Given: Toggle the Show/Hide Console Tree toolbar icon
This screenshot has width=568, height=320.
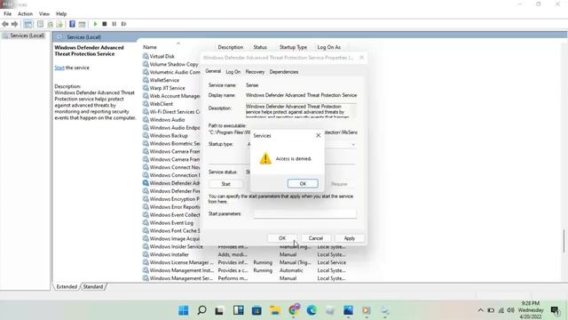Looking at the screenshot, I should point(28,24).
